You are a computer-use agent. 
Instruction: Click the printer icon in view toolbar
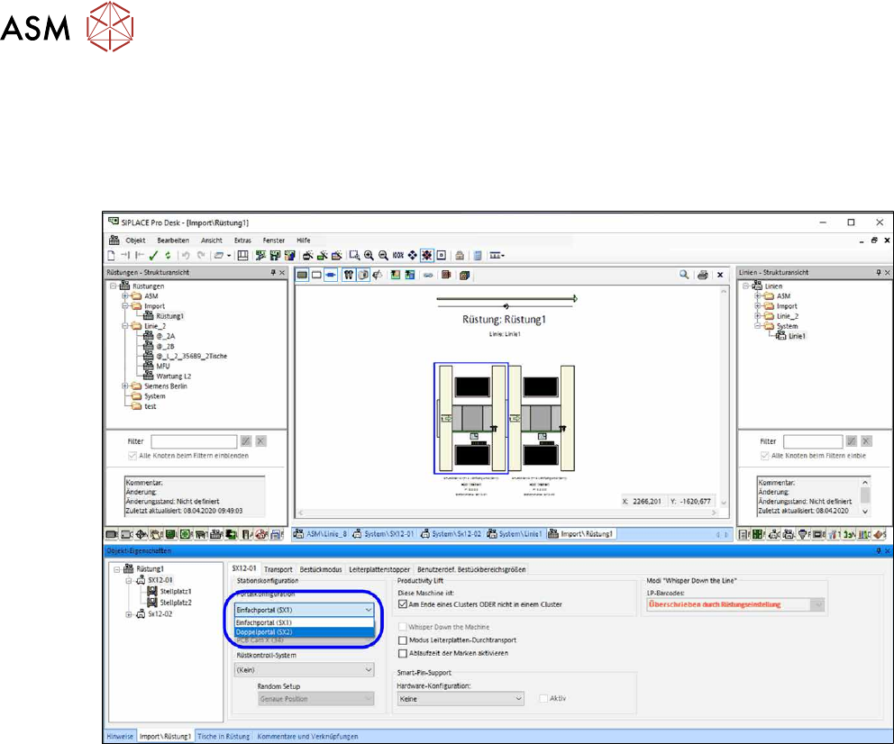pos(702,275)
